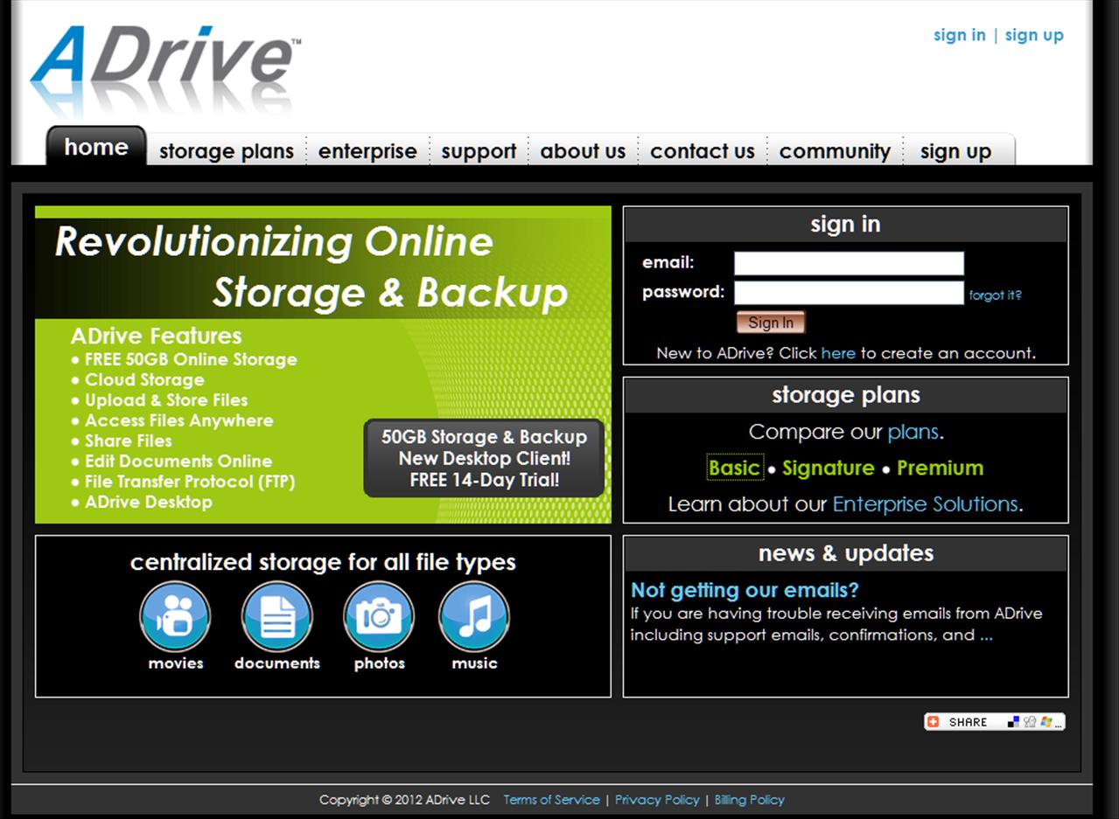This screenshot has height=819, width=1119.
Task: Click Copyright © 2012 ADrive LLC text
Action: point(404,800)
